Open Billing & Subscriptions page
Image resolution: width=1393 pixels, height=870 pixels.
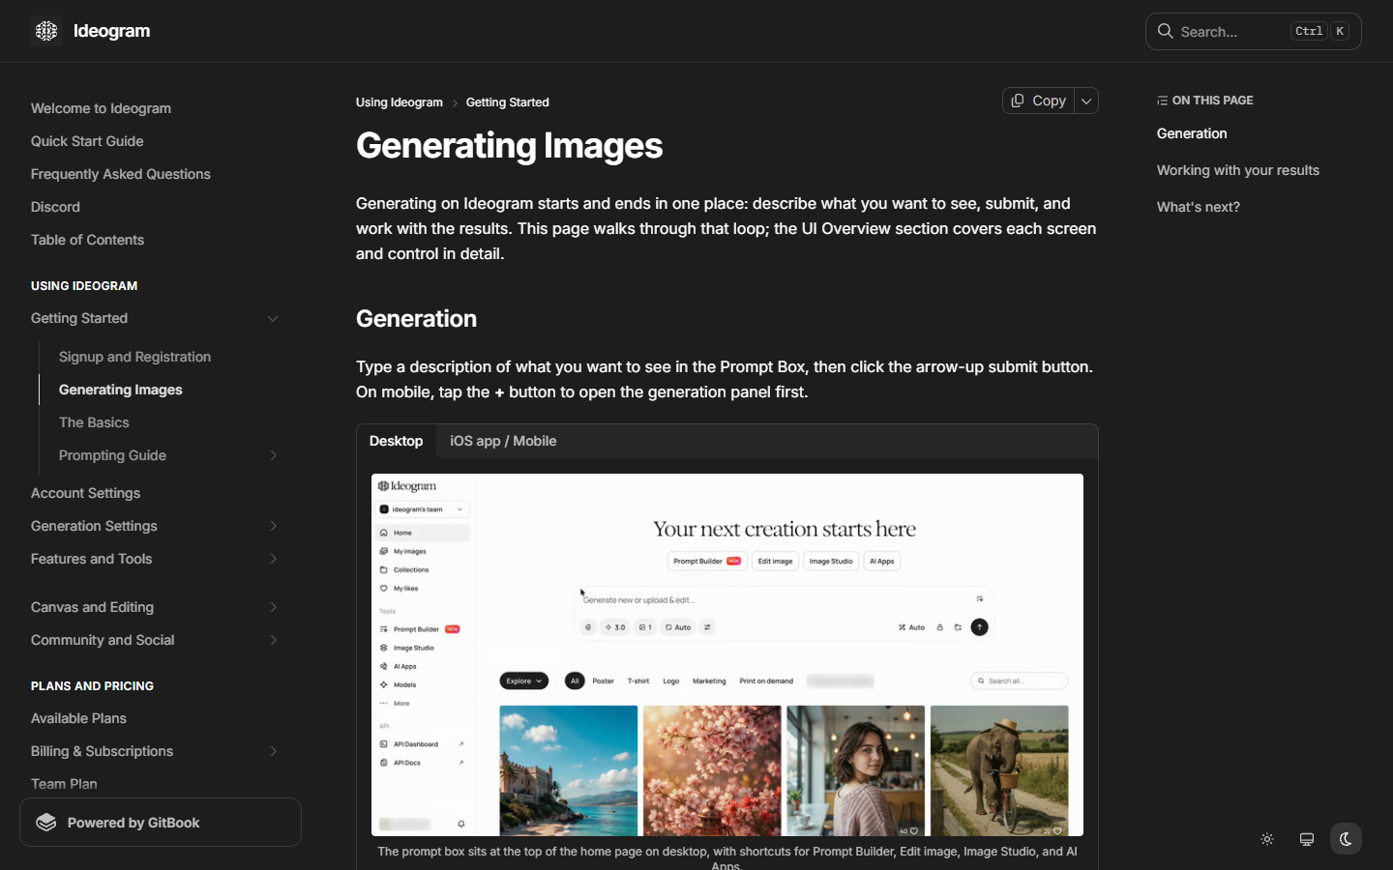coord(102,751)
